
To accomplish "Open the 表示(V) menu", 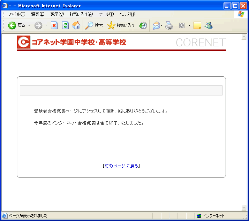I will click(x=57, y=14).
